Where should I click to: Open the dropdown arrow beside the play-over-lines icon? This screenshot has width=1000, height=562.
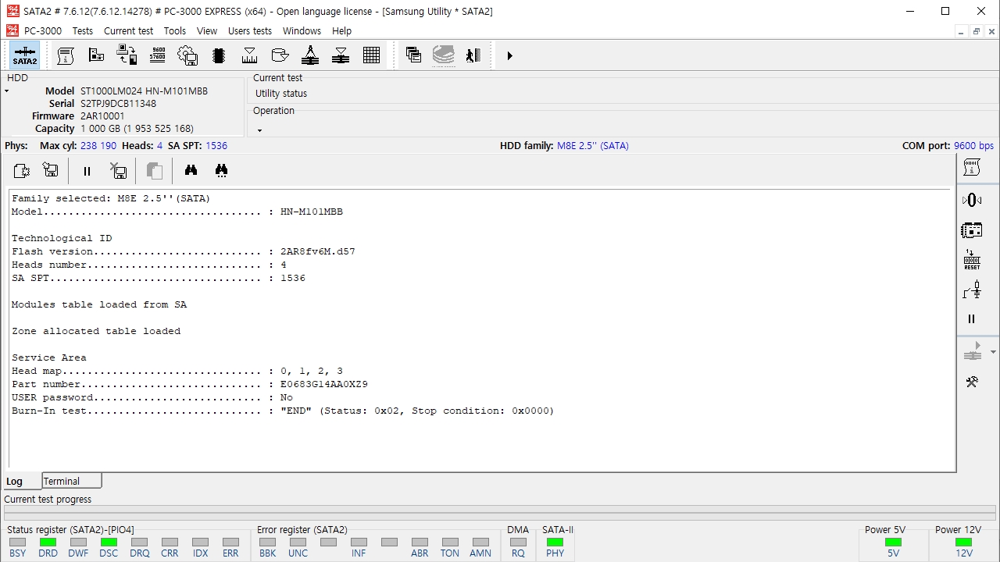pyautogui.click(x=993, y=352)
